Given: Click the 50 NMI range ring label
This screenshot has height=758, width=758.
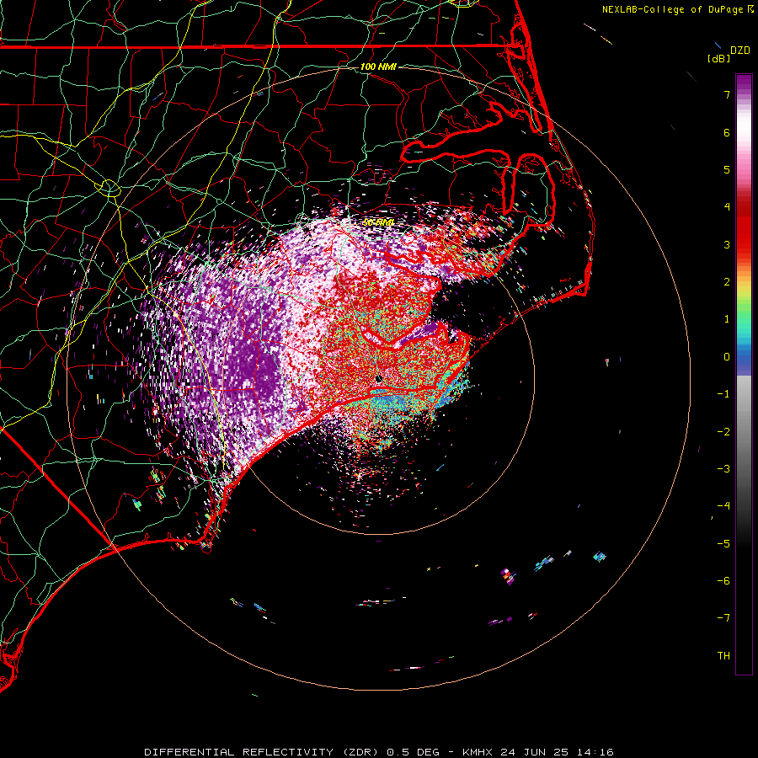Looking at the screenshot, I should [378, 223].
